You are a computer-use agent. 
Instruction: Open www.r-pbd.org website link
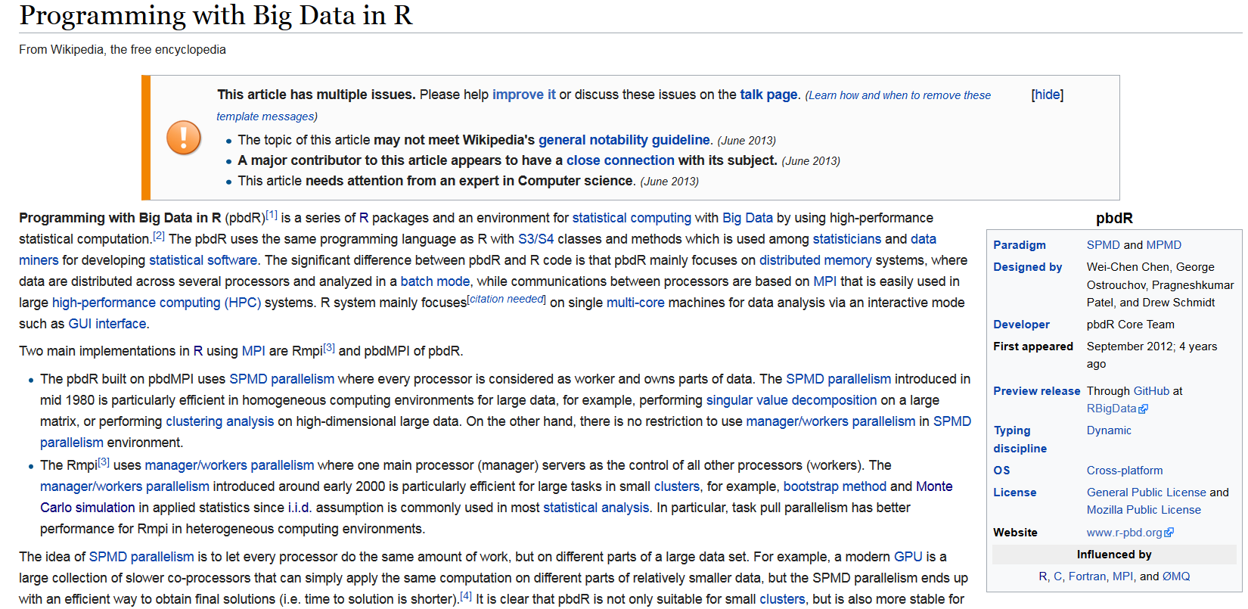pyautogui.click(x=1125, y=533)
